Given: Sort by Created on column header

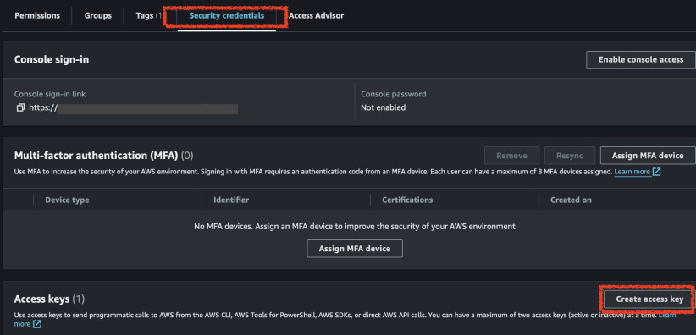Looking at the screenshot, I should pyautogui.click(x=571, y=200).
